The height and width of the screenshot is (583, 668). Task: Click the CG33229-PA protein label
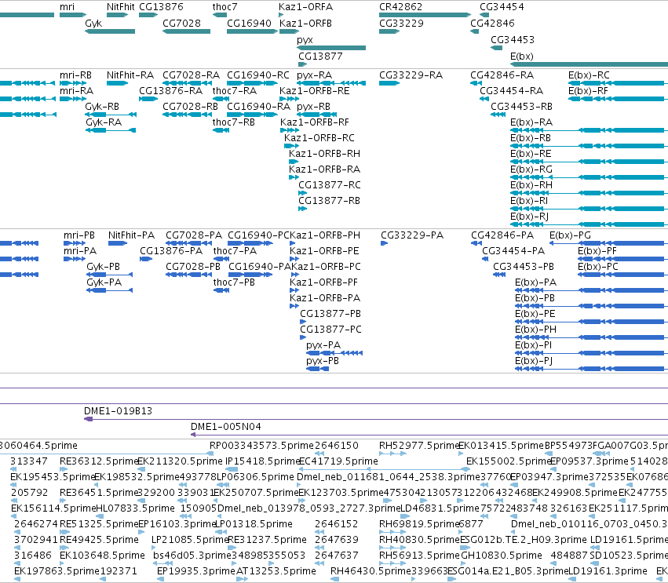coord(412,235)
